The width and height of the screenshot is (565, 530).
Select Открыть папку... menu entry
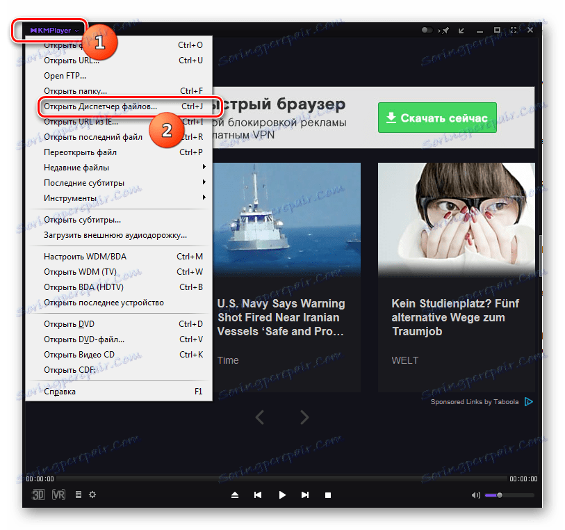120,91
